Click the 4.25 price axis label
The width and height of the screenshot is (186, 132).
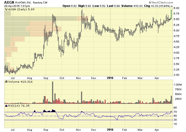[176, 47]
